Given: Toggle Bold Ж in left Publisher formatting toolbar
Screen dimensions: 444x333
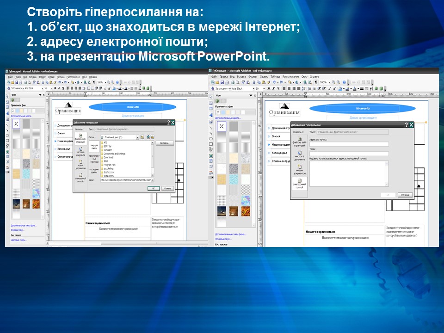Looking at the screenshot, I should 55,88.
